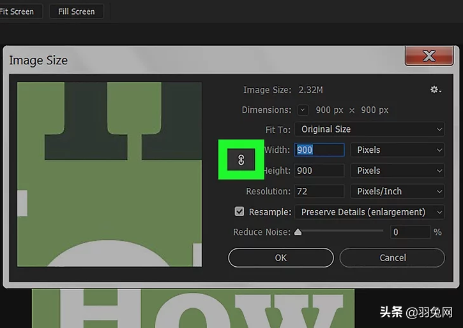Click Fit Screen in options bar

click(x=19, y=11)
